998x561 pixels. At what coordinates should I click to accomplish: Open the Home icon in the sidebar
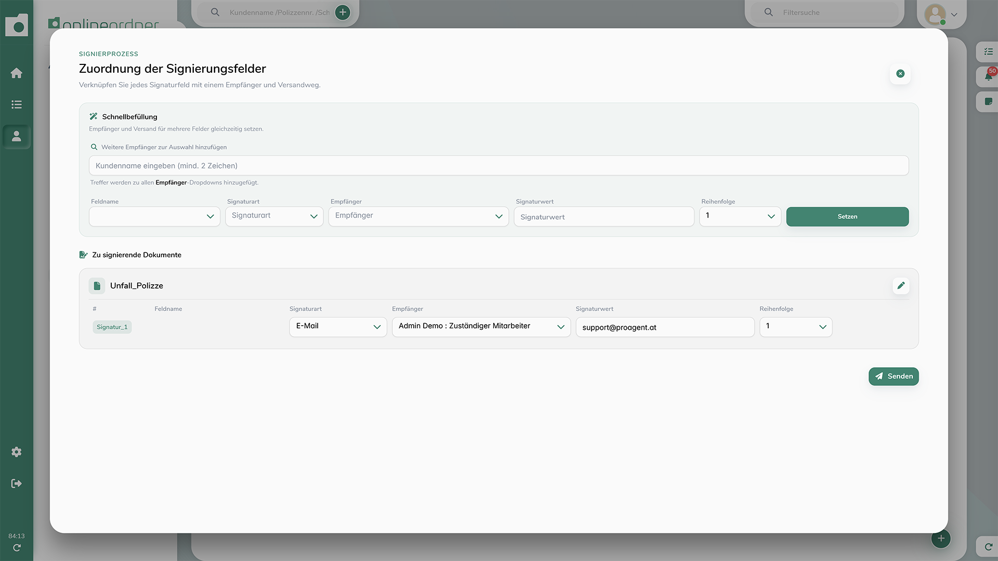[17, 73]
